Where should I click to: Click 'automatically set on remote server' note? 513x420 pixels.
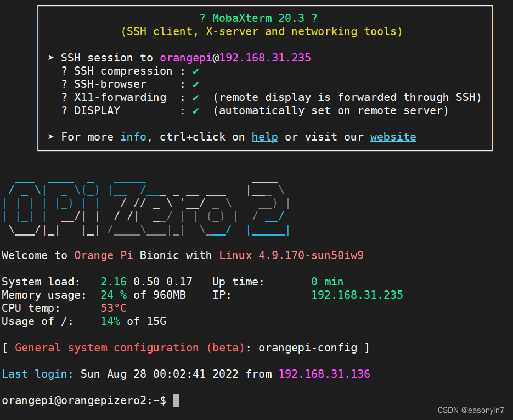tap(330, 111)
